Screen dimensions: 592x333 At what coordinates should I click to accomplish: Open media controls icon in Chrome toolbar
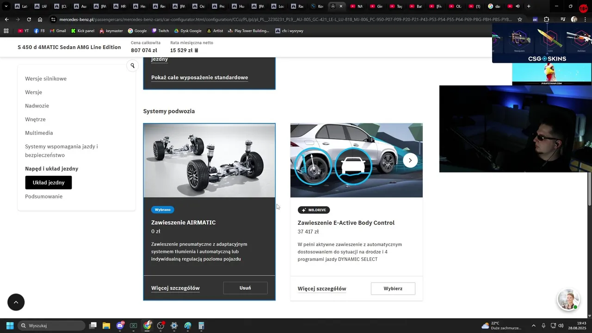pos(563,19)
